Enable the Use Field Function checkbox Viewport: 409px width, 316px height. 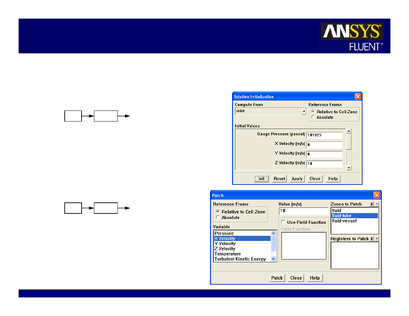coord(283,222)
